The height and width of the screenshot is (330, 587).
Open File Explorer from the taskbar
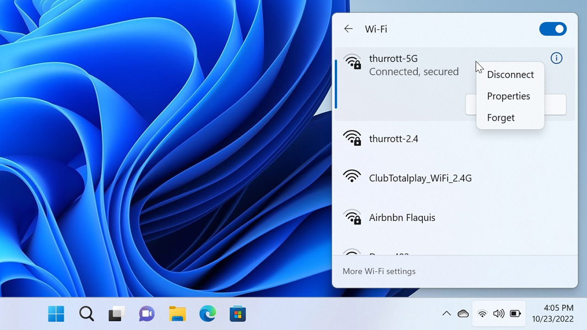(x=177, y=314)
